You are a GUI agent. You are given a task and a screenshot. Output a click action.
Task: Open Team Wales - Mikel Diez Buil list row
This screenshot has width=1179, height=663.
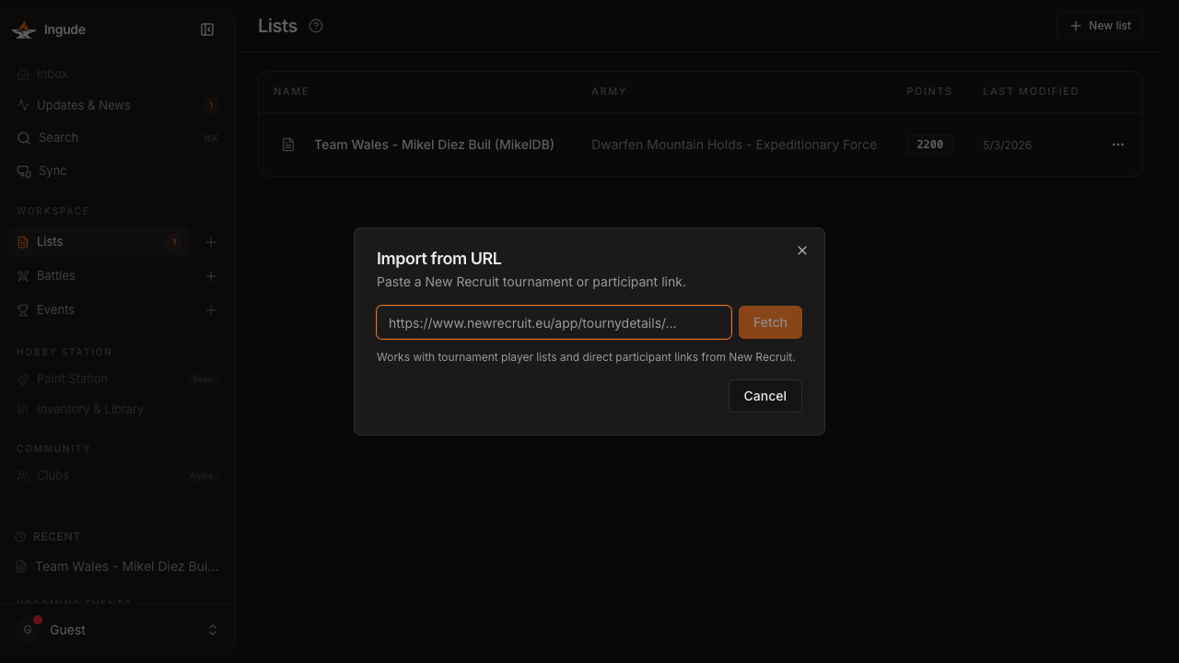[700, 145]
